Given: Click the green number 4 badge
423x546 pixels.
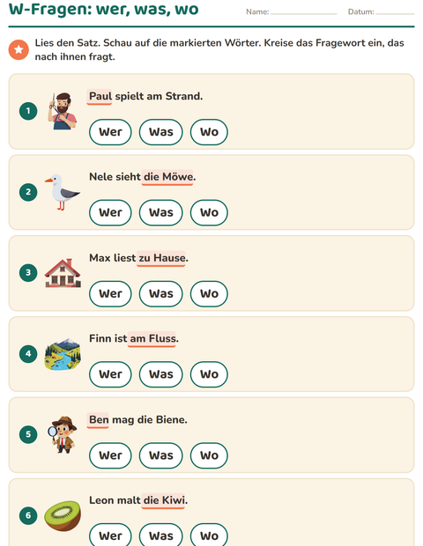Looking at the screenshot, I should [x=28, y=354].
